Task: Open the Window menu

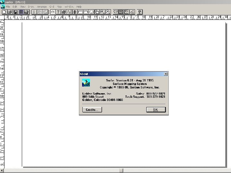Action: (69, 7)
